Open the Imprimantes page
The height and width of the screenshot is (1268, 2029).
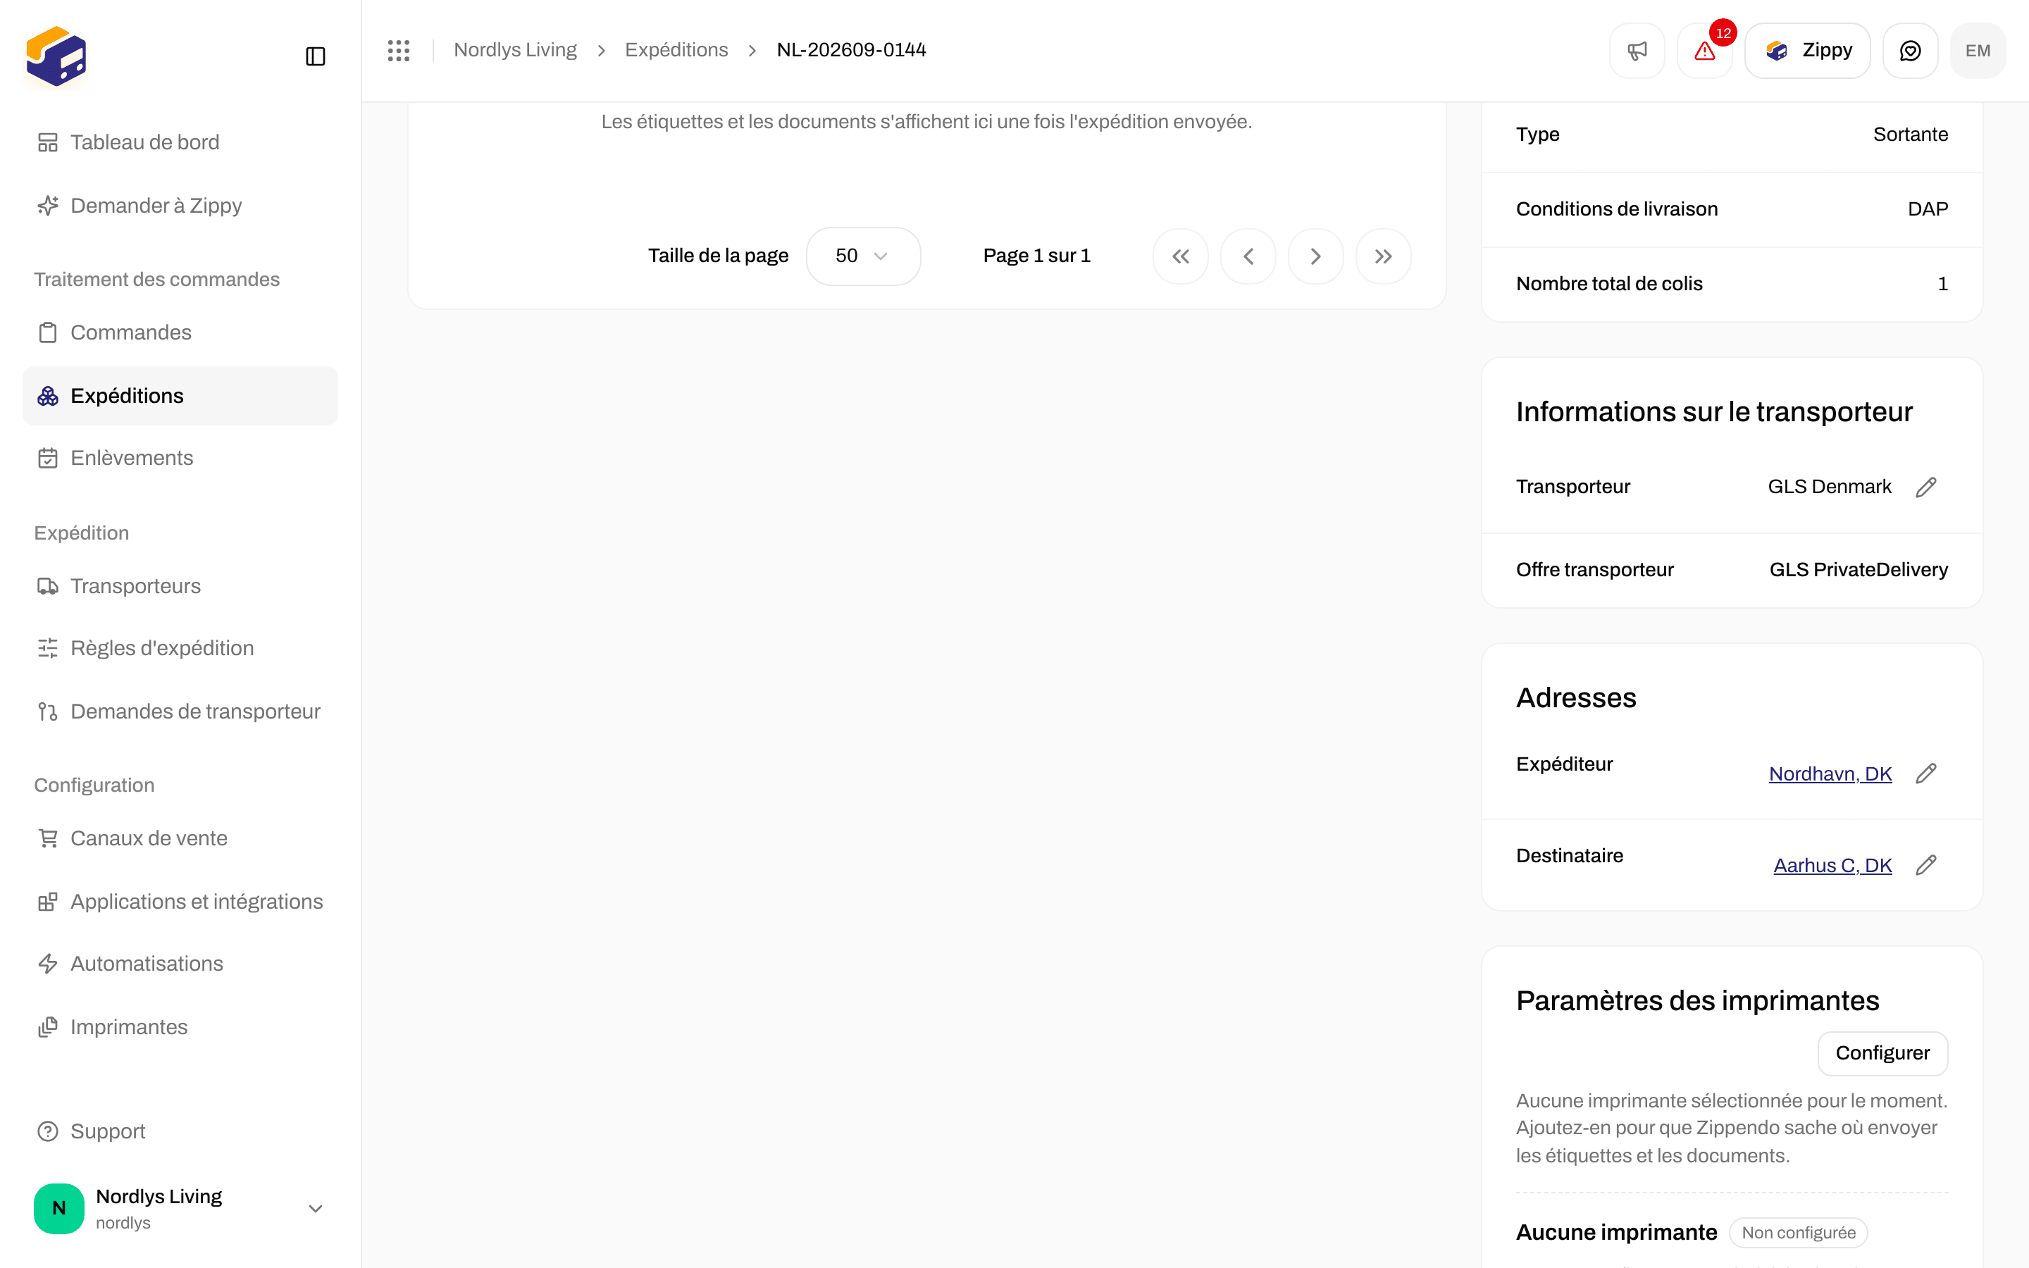(x=180, y=1027)
